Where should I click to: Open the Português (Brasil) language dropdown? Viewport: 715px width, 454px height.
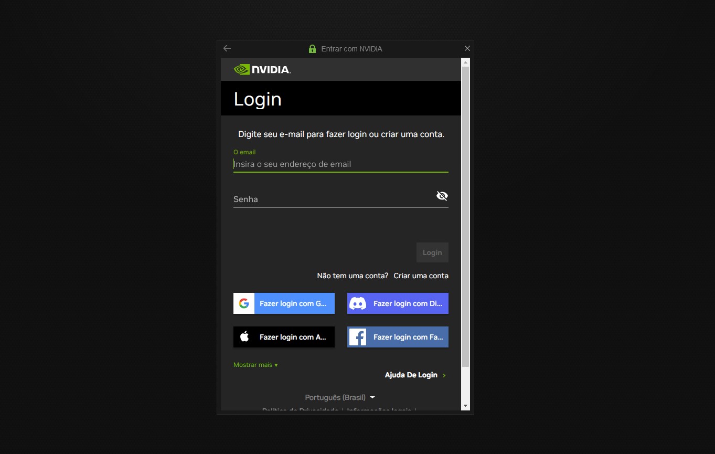coord(340,397)
